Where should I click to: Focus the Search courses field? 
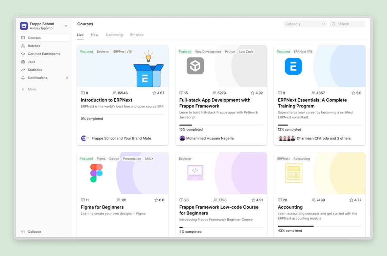pyautogui.click(x=347, y=24)
